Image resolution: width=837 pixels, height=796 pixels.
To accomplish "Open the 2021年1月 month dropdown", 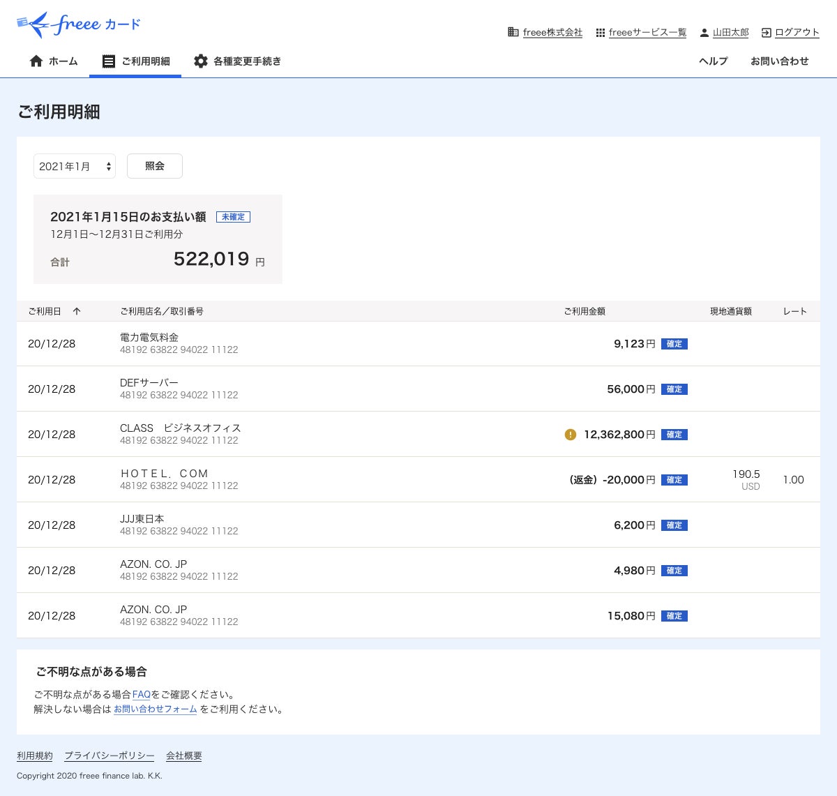I will coord(75,166).
